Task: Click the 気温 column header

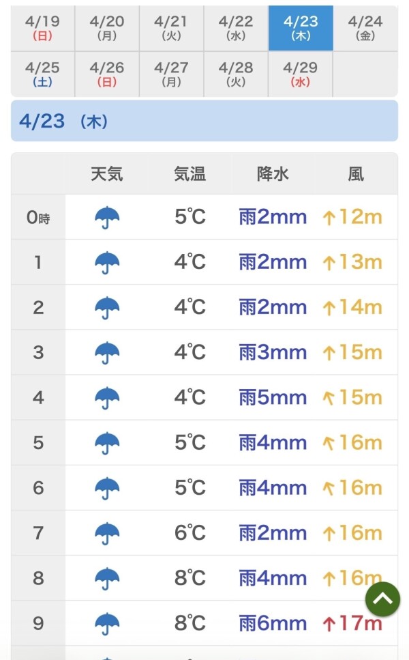Action: click(x=190, y=174)
